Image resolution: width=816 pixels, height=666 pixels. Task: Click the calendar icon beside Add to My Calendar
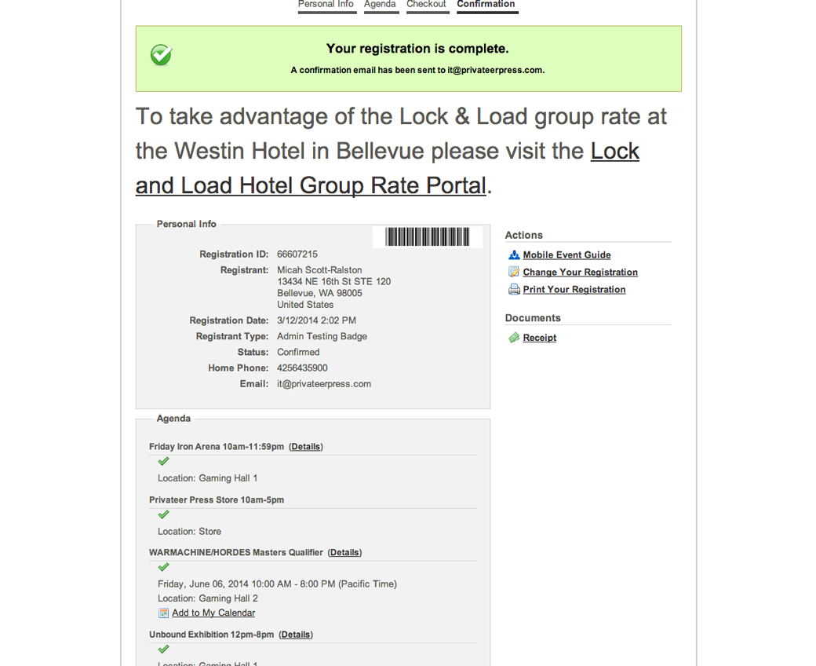click(x=163, y=613)
